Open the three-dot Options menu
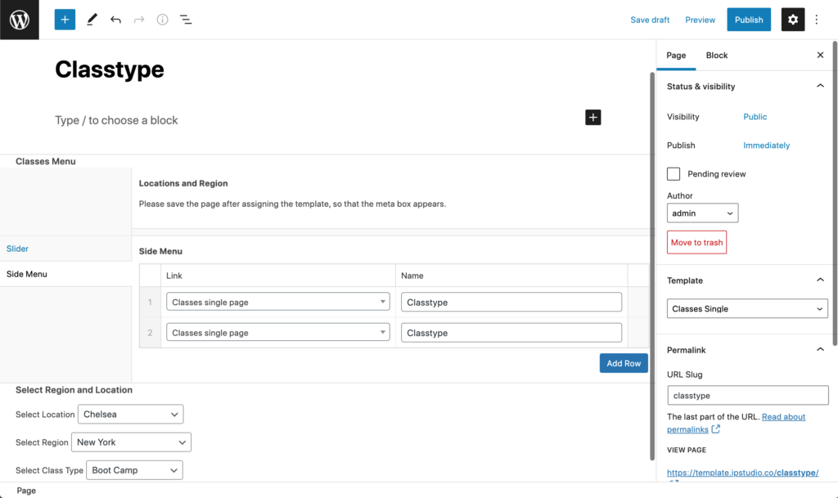The image size is (838, 498). click(817, 20)
